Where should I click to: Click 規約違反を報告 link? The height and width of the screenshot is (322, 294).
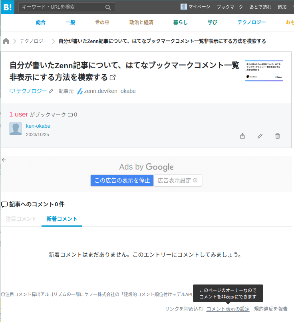click(x=271, y=309)
